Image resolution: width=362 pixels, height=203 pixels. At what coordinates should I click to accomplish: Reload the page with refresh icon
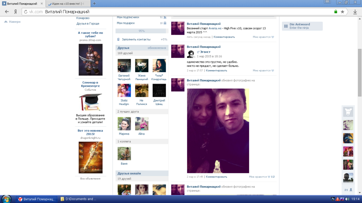(26, 12)
